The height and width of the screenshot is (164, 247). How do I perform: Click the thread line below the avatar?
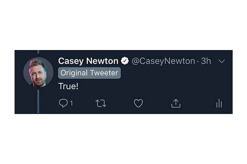pos(38,101)
